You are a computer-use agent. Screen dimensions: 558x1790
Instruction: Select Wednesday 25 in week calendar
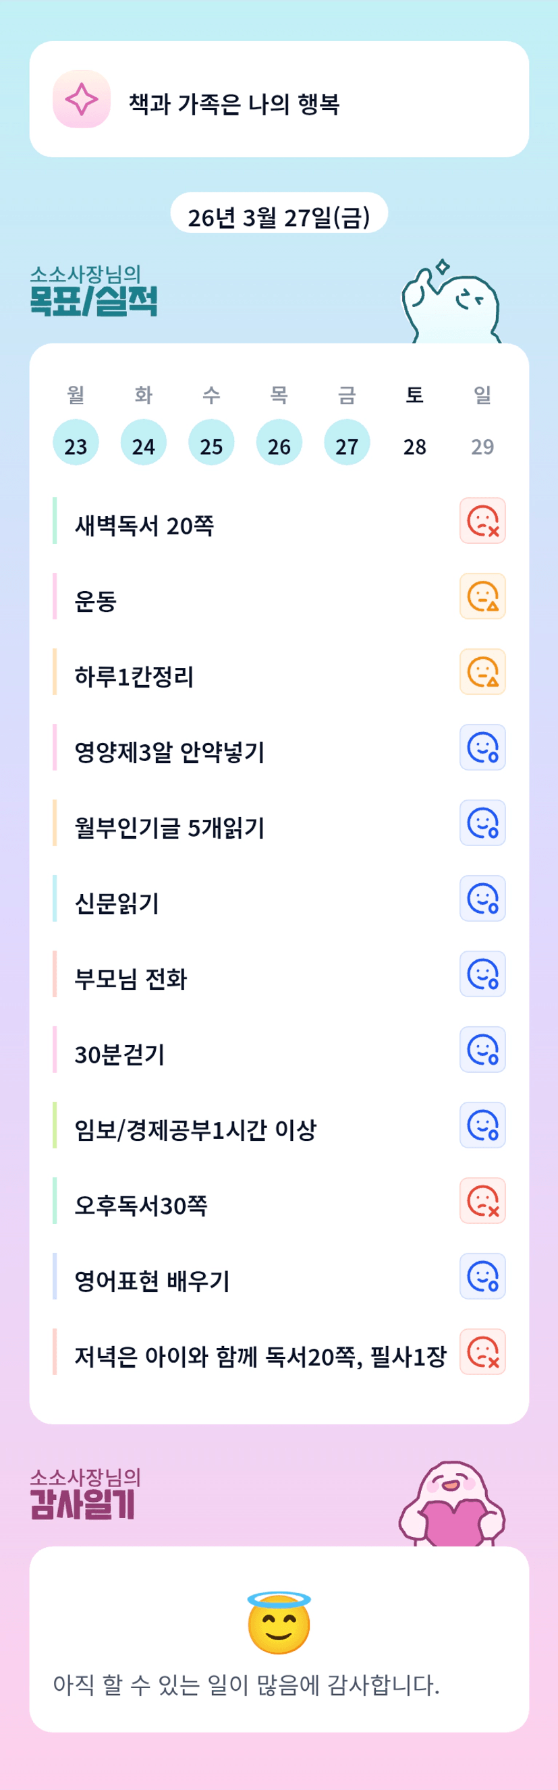(x=211, y=443)
